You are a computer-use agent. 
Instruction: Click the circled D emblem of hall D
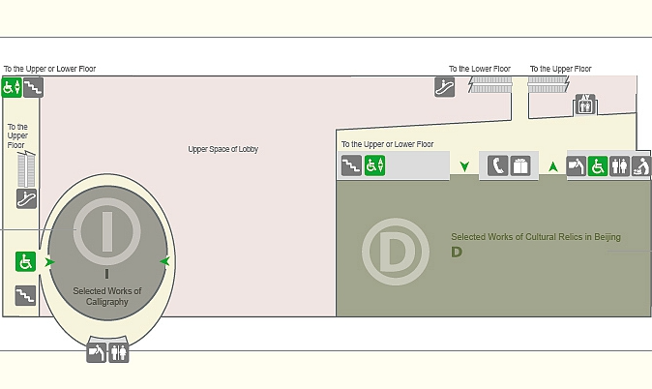(x=396, y=252)
